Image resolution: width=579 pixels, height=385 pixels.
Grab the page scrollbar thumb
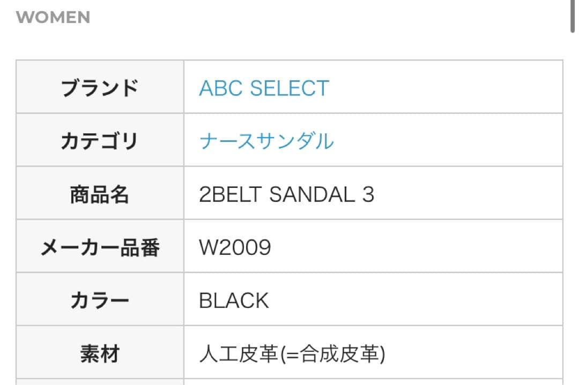point(573,16)
